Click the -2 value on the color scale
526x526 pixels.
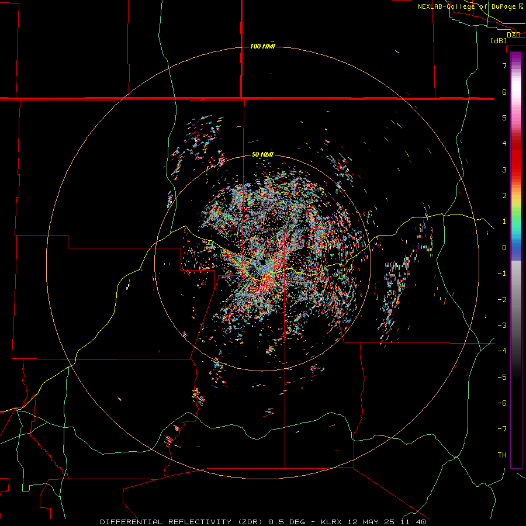tap(502, 300)
